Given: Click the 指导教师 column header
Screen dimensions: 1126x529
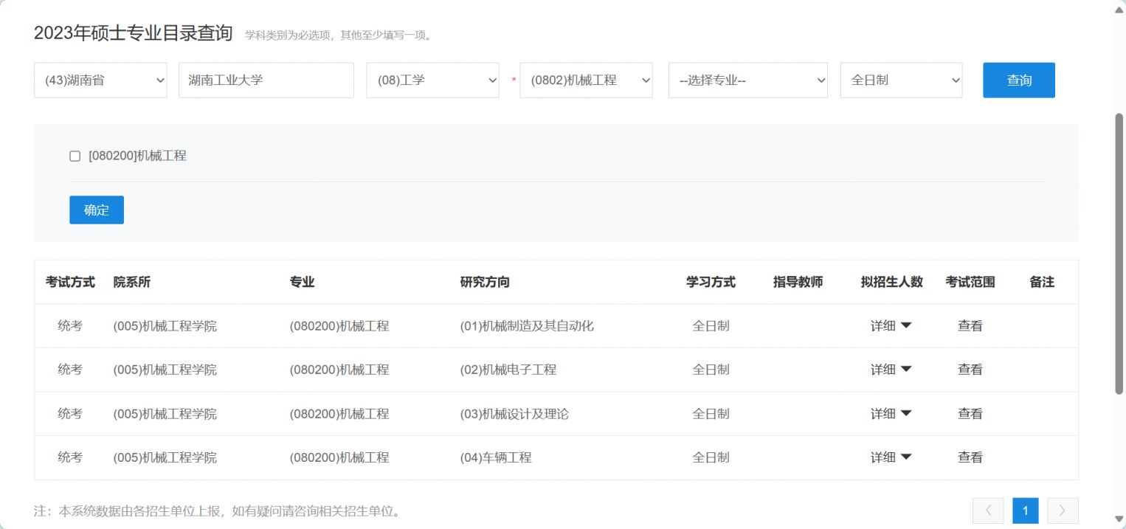Looking at the screenshot, I should [798, 282].
